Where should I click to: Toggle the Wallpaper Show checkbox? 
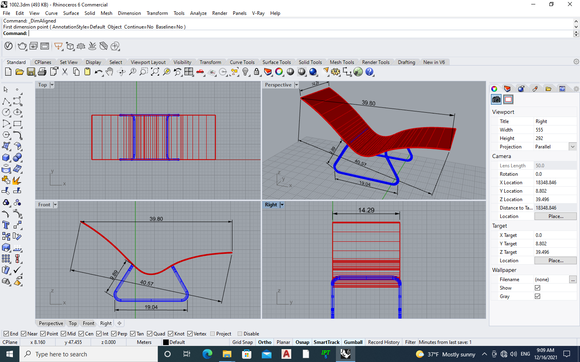[x=537, y=288]
